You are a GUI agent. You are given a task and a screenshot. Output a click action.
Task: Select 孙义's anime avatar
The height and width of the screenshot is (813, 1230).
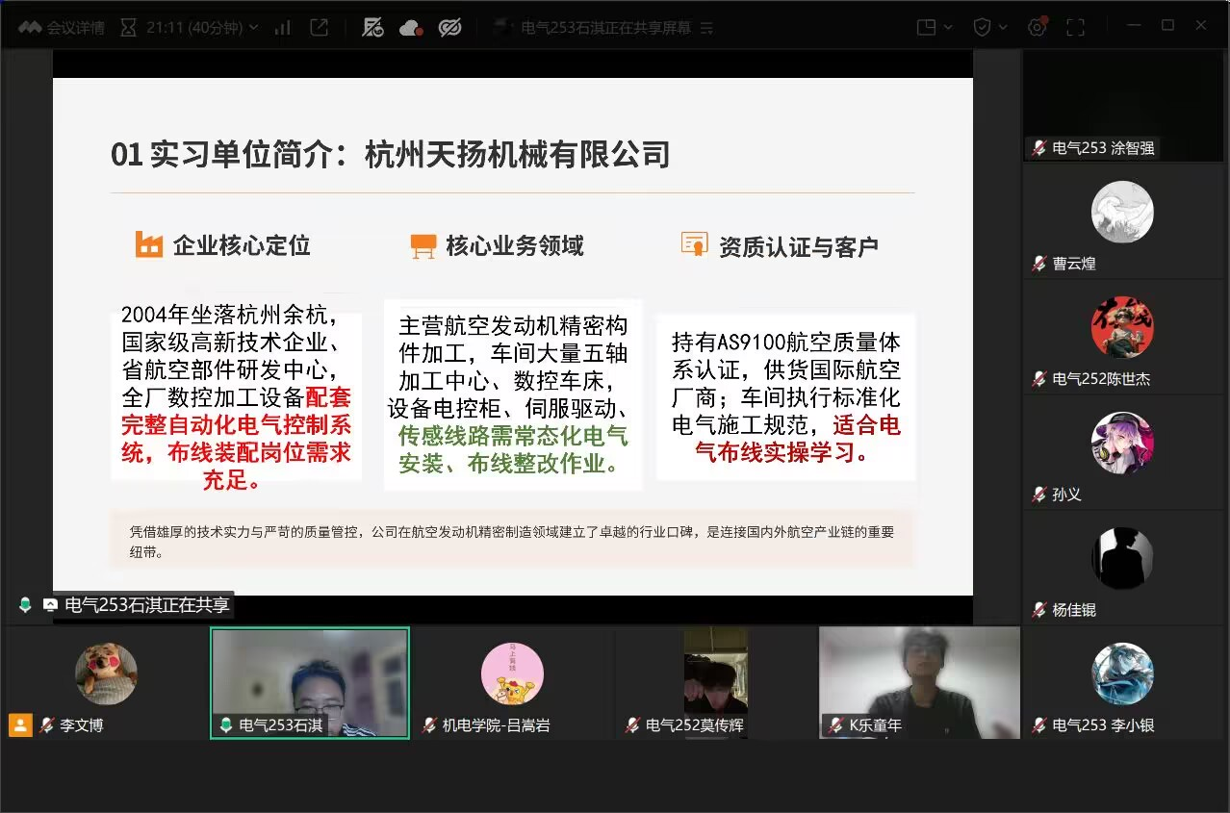[1122, 443]
